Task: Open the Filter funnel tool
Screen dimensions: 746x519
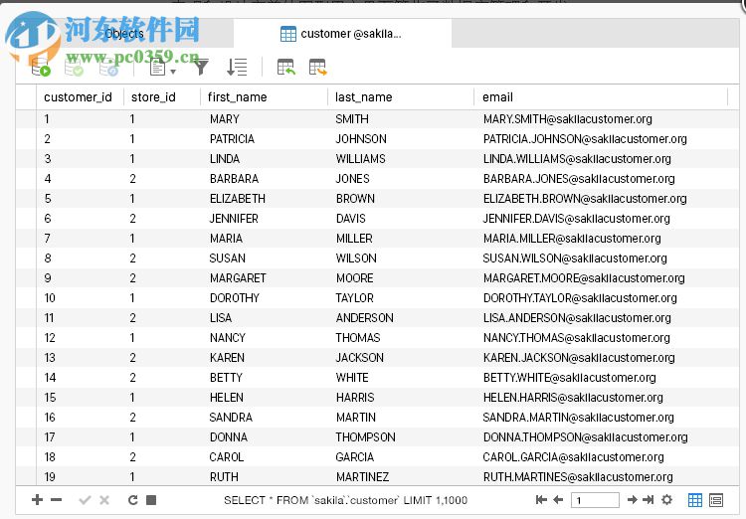Action: [x=201, y=67]
